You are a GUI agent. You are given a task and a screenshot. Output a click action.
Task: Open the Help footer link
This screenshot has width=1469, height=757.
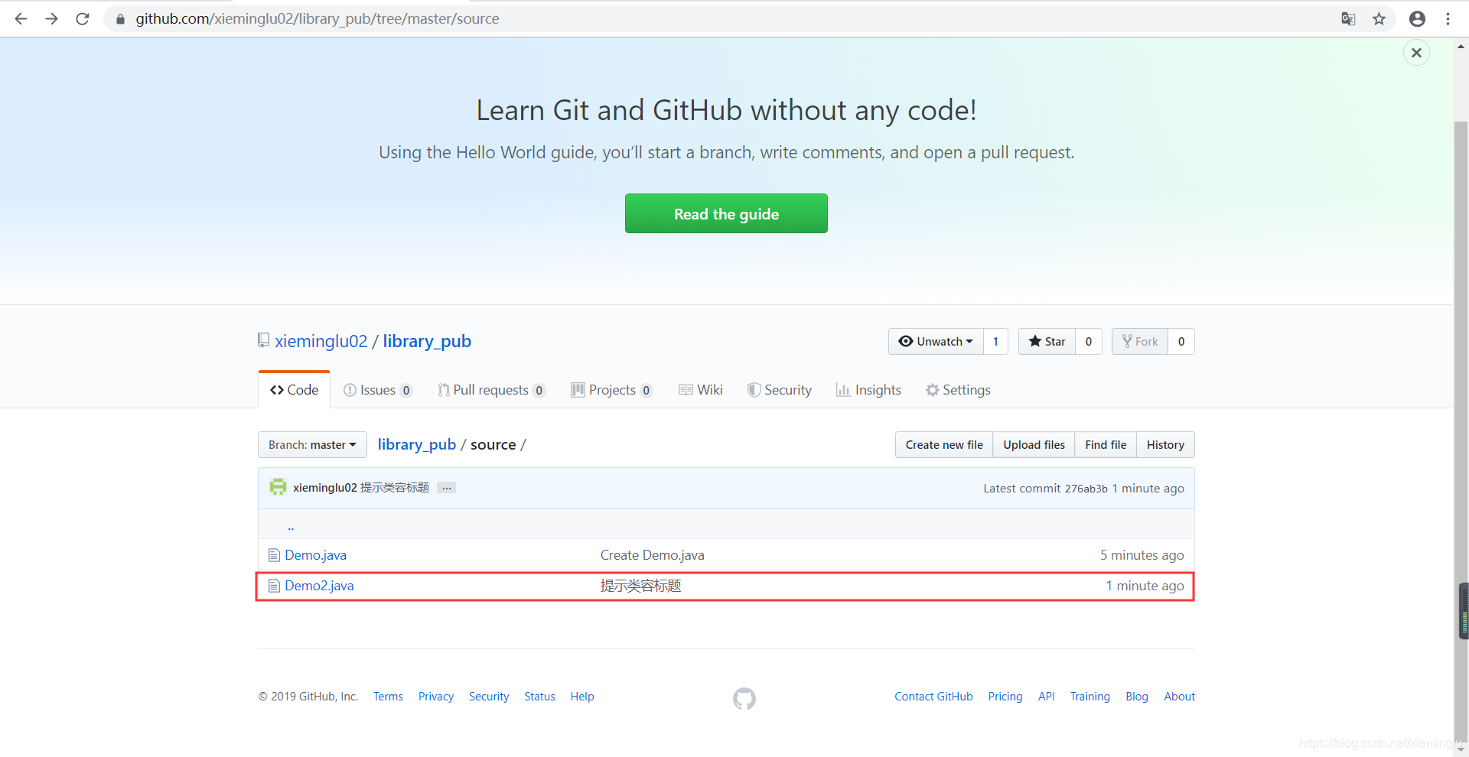pos(582,697)
